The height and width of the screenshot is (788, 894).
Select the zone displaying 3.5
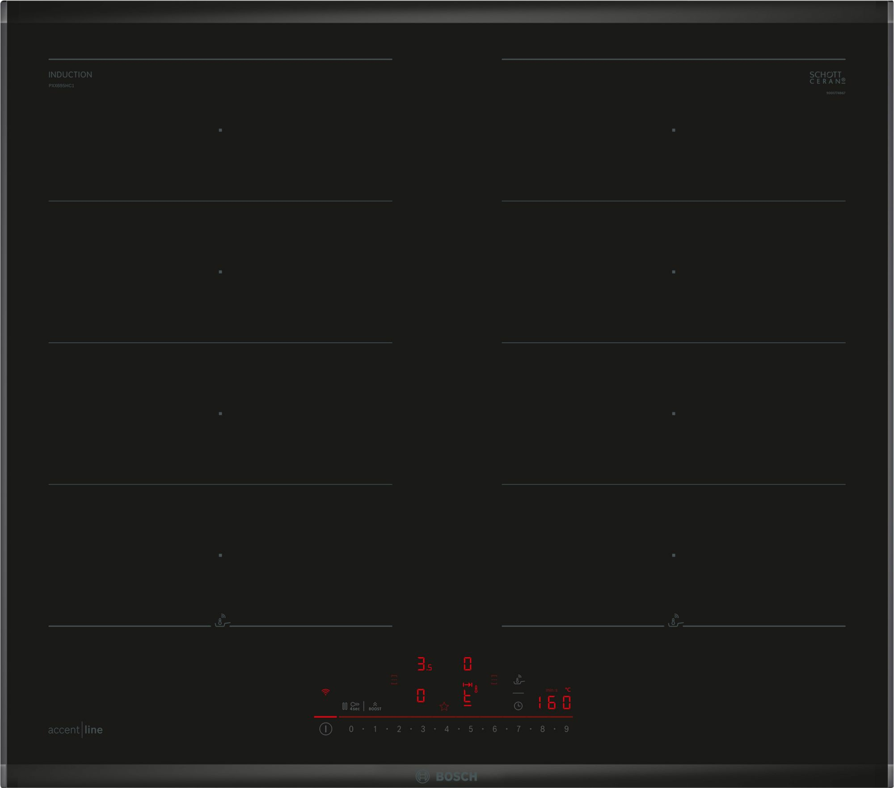(424, 664)
